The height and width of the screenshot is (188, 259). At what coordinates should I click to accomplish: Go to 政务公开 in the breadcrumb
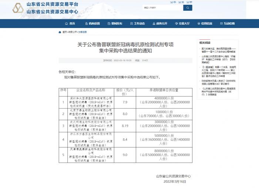coord(72,32)
